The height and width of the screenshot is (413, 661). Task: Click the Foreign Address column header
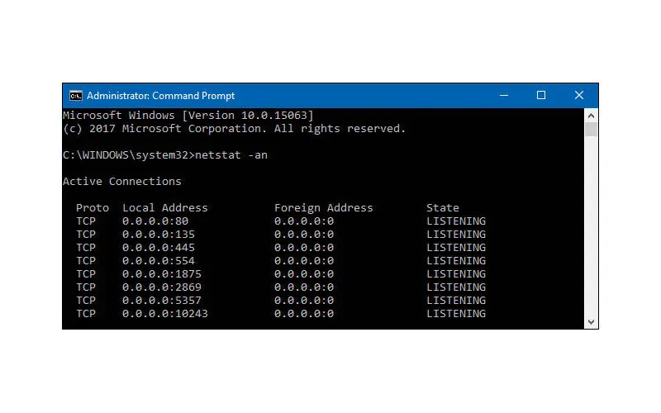[x=324, y=208]
